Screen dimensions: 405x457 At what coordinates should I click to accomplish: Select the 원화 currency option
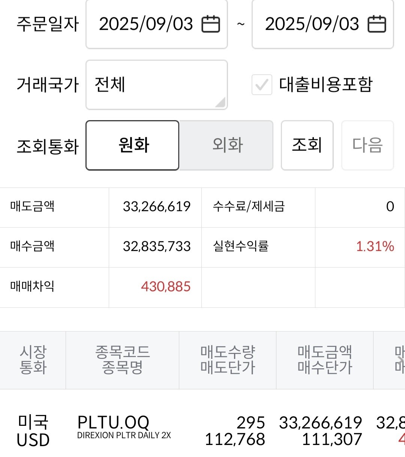pyautogui.click(x=132, y=145)
